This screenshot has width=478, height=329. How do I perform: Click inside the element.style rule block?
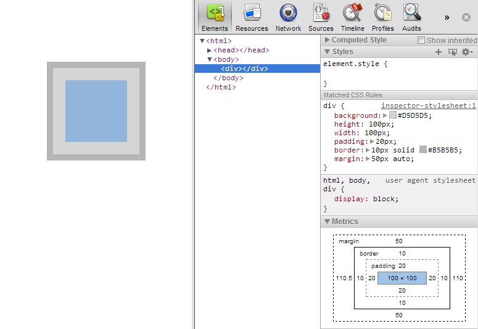pos(398,73)
